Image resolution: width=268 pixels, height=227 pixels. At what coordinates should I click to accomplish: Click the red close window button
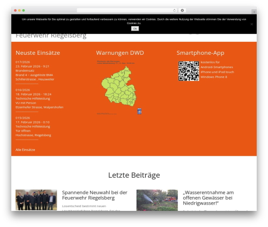click(x=16, y=11)
